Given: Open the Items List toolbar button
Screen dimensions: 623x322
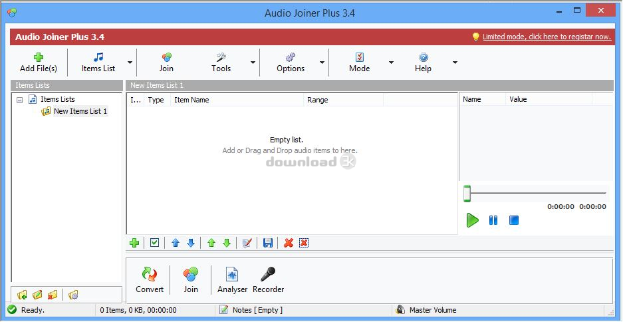Looking at the screenshot, I should 98,63.
